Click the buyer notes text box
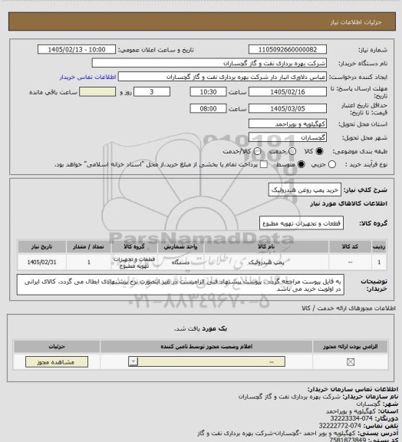402x442 pixels. (x=180, y=285)
